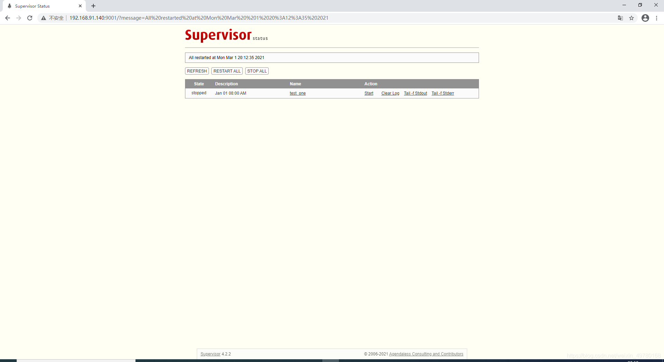664x362 pixels.
Task: Go back to the previous page
Action: pos(8,18)
